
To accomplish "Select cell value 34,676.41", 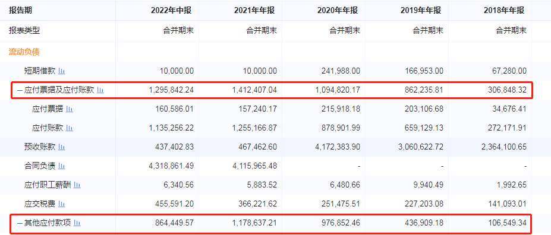I will pos(509,109).
